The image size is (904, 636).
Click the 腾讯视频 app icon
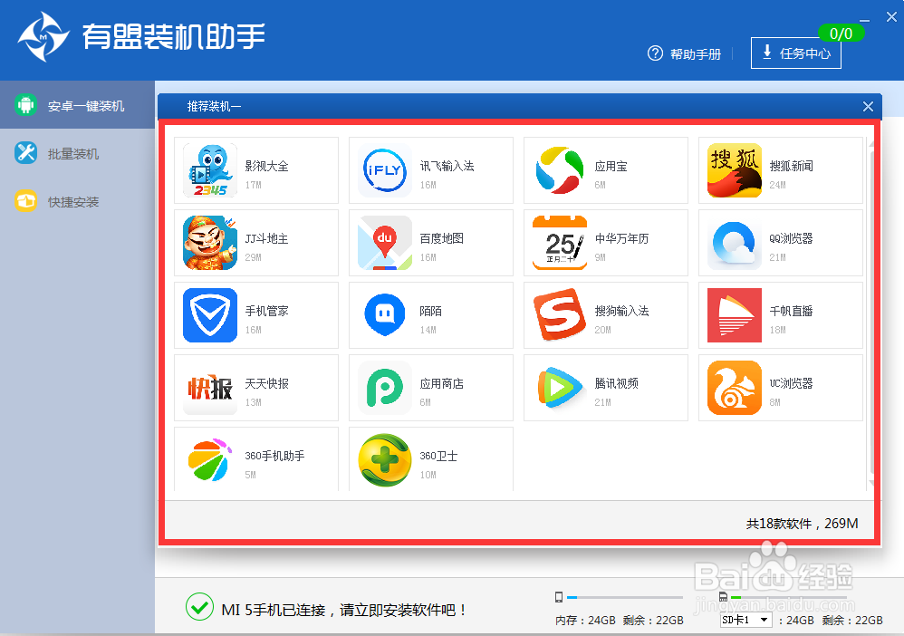559,388
